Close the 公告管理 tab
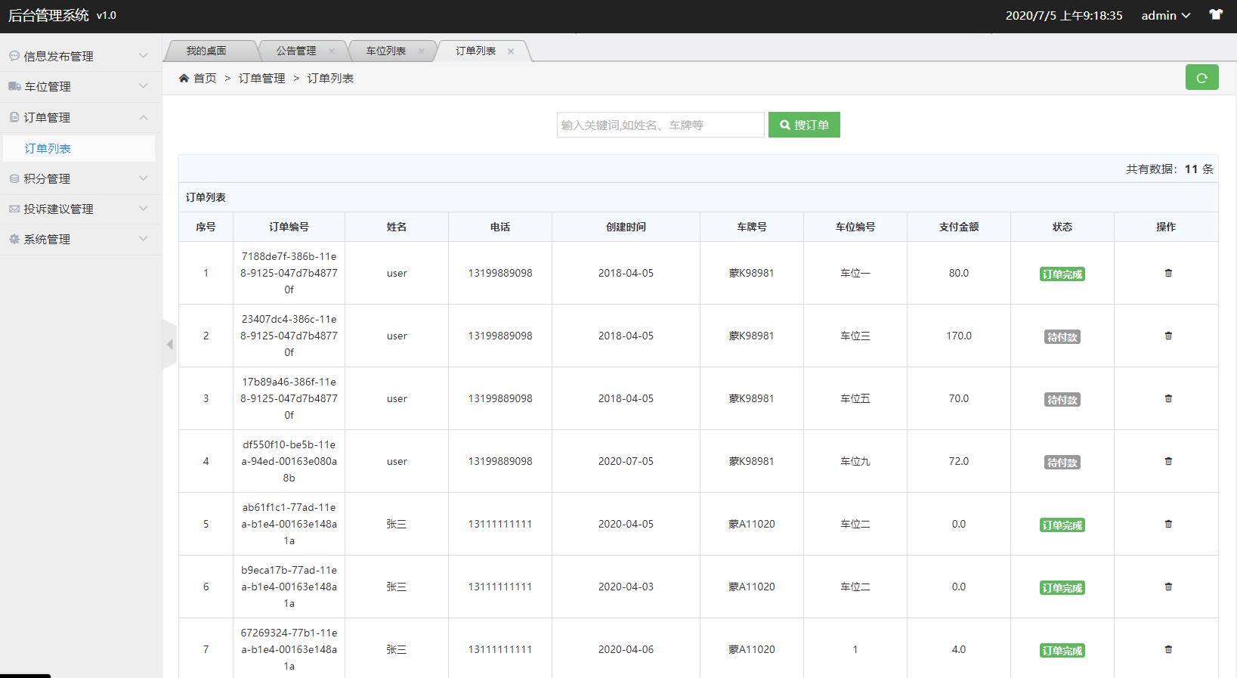The height and width of the screenshot is (678, 1237). pyautogui.click(x=331, y=51)
